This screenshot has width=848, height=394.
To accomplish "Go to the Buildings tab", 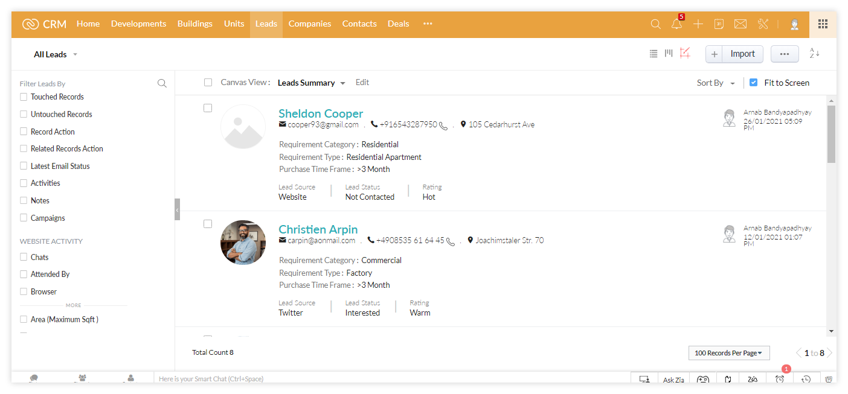I will point(195,24).
